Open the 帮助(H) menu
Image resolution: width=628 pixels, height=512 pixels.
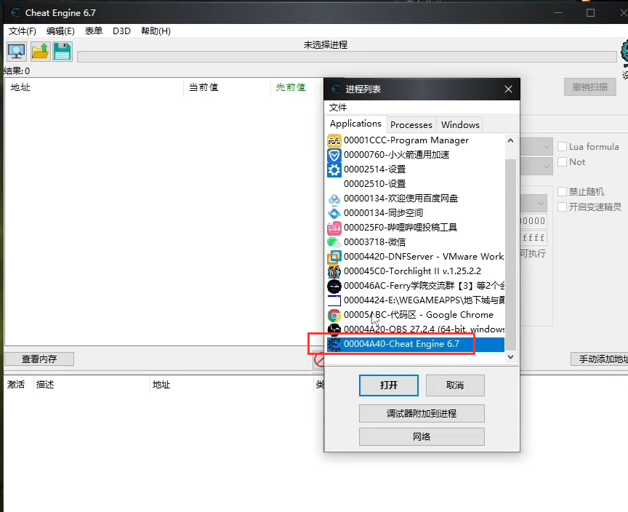tap(156, 31)
